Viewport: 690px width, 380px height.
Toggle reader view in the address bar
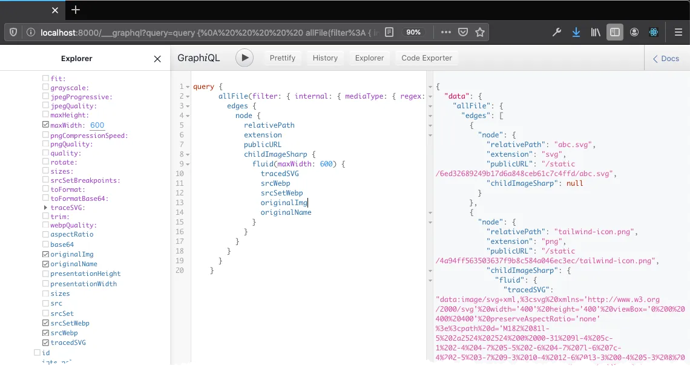(x=389, y=32)
